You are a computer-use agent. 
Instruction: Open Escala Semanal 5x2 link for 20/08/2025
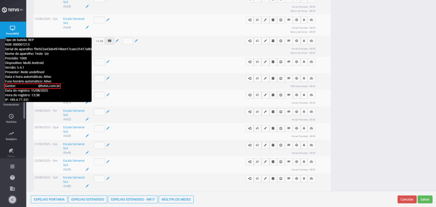tap(74, 129)
